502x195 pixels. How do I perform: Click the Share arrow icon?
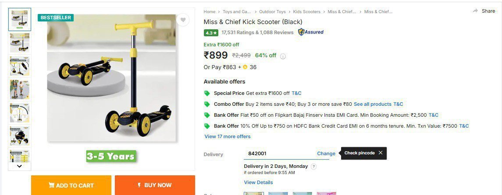coord(475,11)
